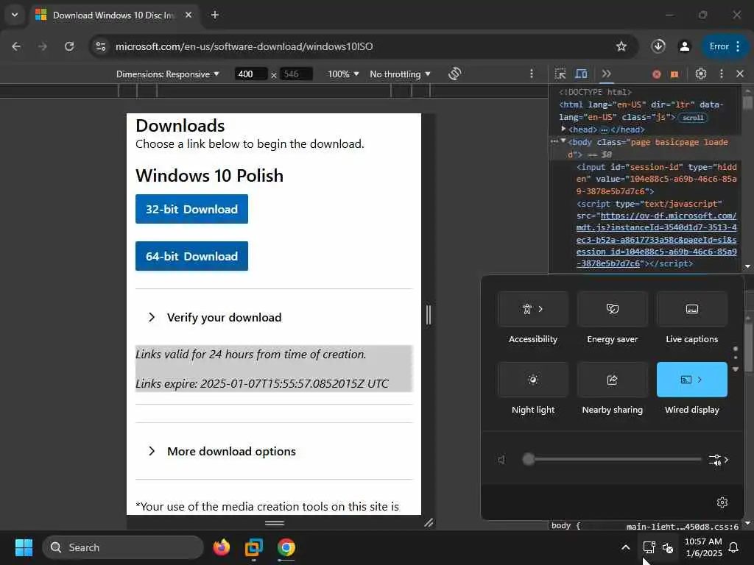Open sound output selector next to volume
This screenshot has height=565, width=754.
click(719, 460)
